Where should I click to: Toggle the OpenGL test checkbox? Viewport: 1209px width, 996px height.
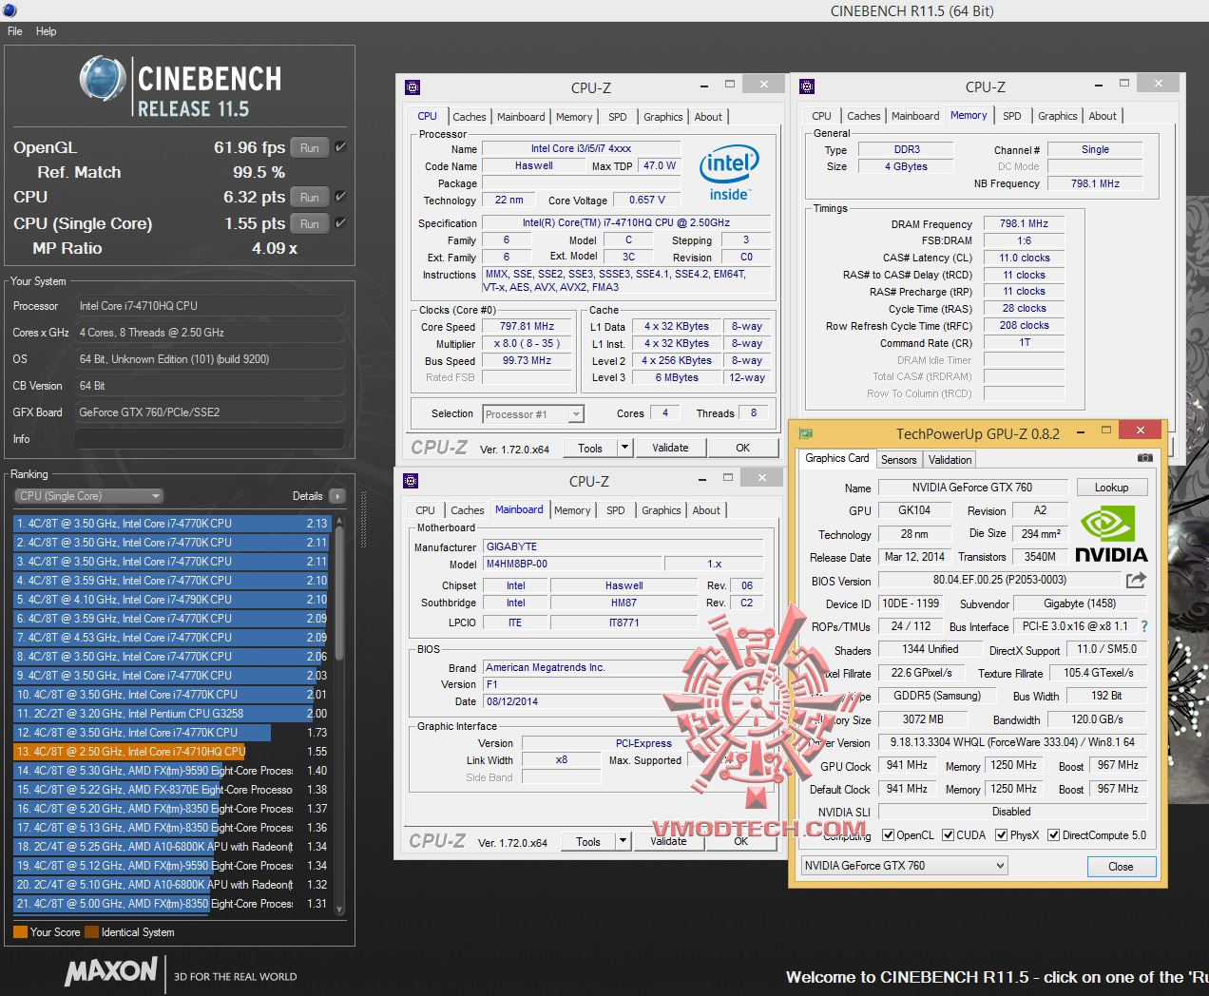340,147
